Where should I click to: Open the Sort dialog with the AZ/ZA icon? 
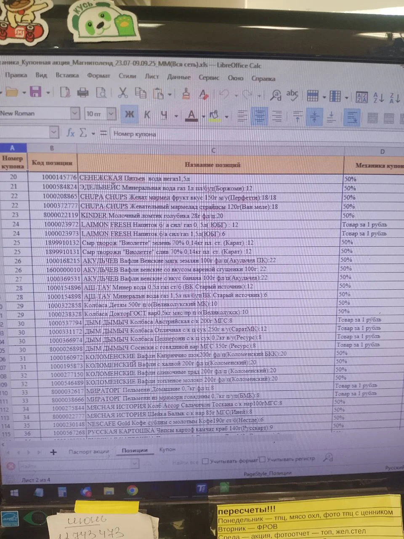pyautogui.click(x=361, y=97)
